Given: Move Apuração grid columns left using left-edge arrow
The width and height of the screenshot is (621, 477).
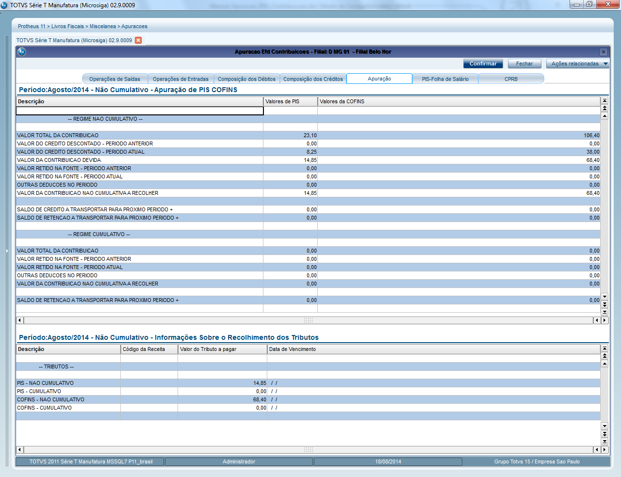Looking at the screenshot, I should 20,320.
